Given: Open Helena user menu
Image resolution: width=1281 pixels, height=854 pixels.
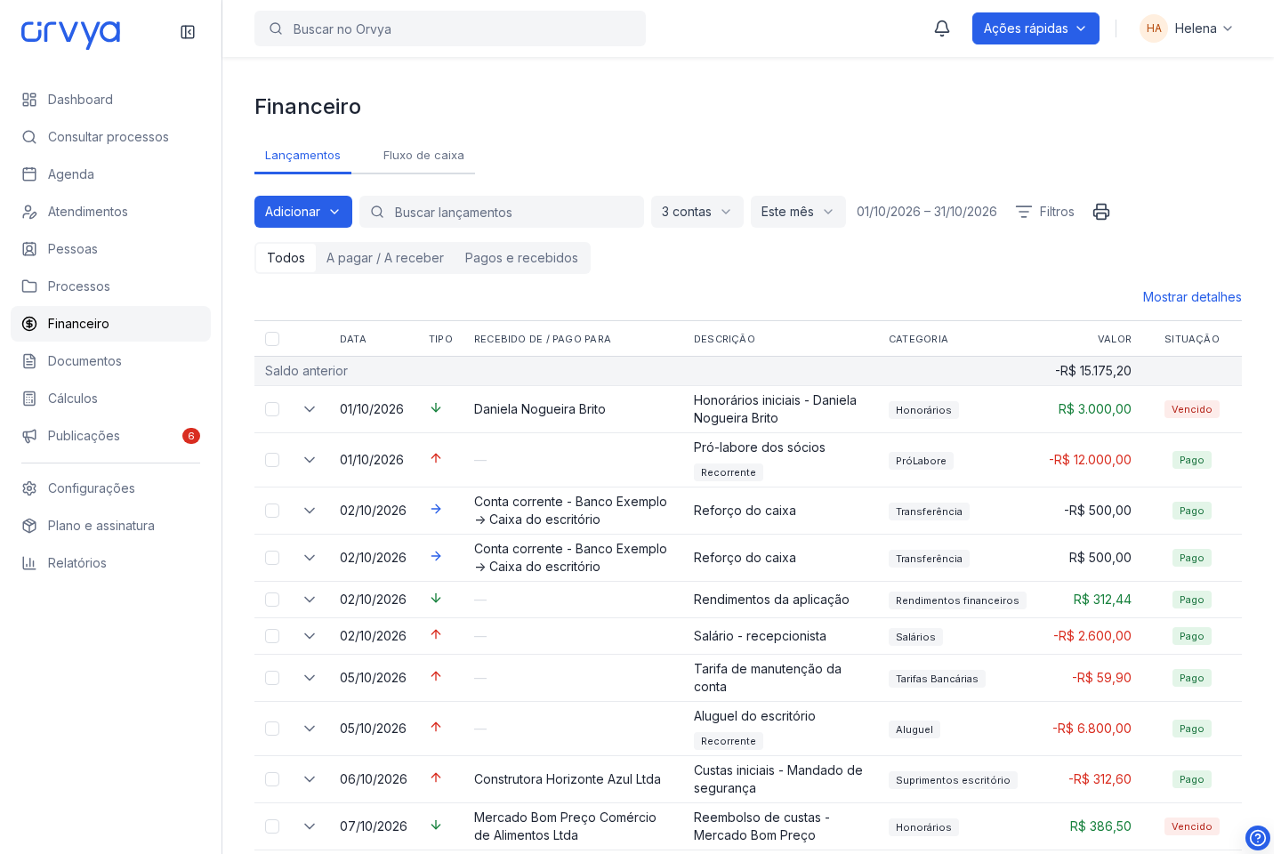Looking at the screenshot, I should (1187, 28).
